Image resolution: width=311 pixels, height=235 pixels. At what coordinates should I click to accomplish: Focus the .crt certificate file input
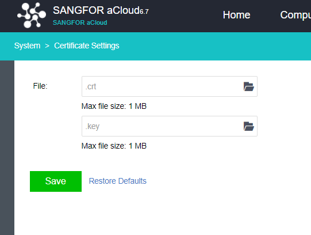click(x=170, y=86)
